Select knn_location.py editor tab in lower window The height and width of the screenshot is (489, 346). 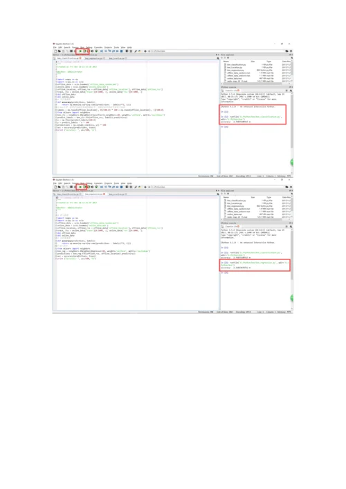(118, 194)
